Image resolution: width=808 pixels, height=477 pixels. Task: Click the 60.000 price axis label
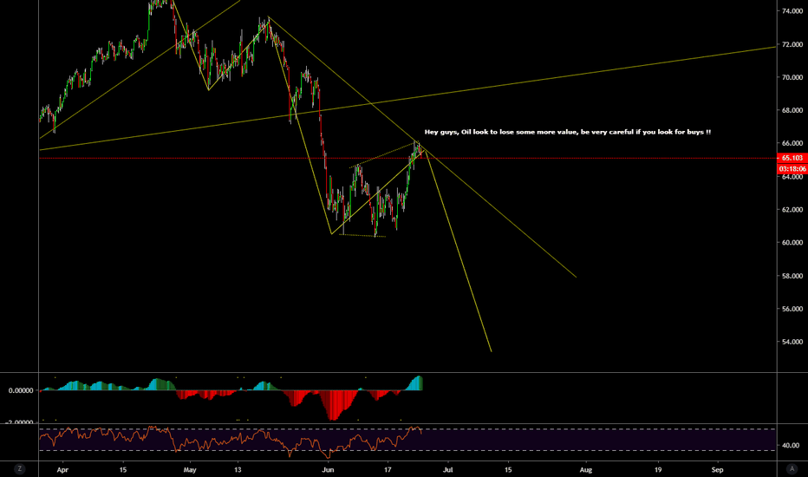click(792, 242)
